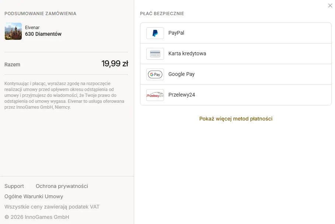Click the 630 Diamentów product name
The height and width of the screenshot is (224, 335).
(x=43, y=34)
